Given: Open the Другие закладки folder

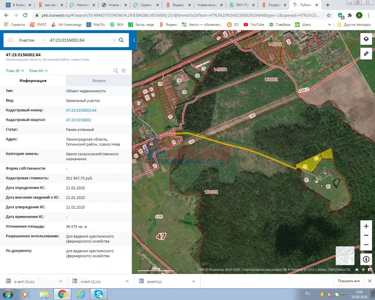Looking at the screenshot, I should [354, 24].
